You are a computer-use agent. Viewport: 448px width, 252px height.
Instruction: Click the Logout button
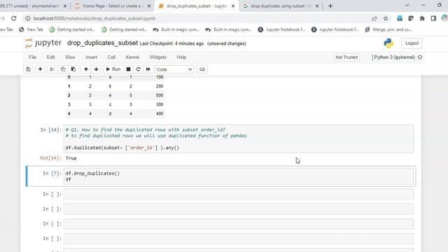(x=412, y=43)
